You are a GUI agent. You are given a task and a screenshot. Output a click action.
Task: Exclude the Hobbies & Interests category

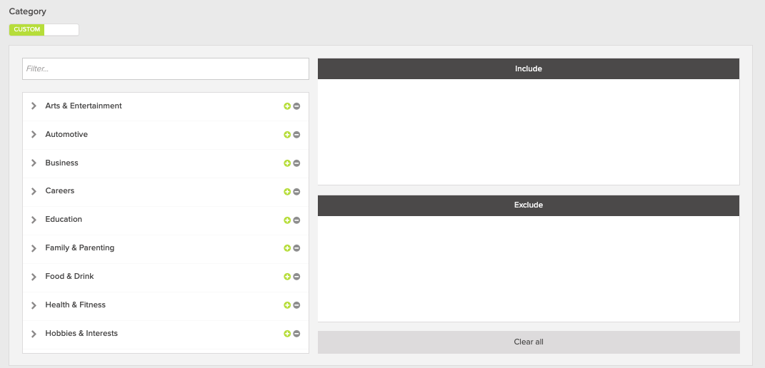(x=296, y=334)
